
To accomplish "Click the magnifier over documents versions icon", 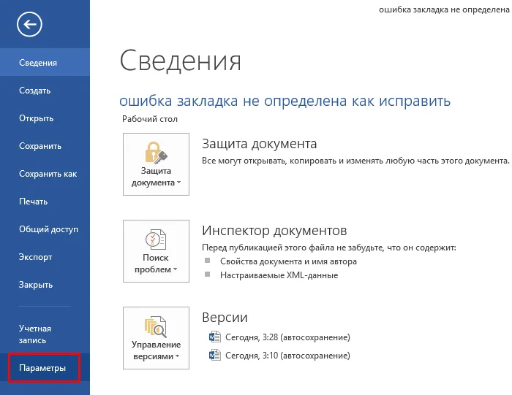I will pos(156,326).
